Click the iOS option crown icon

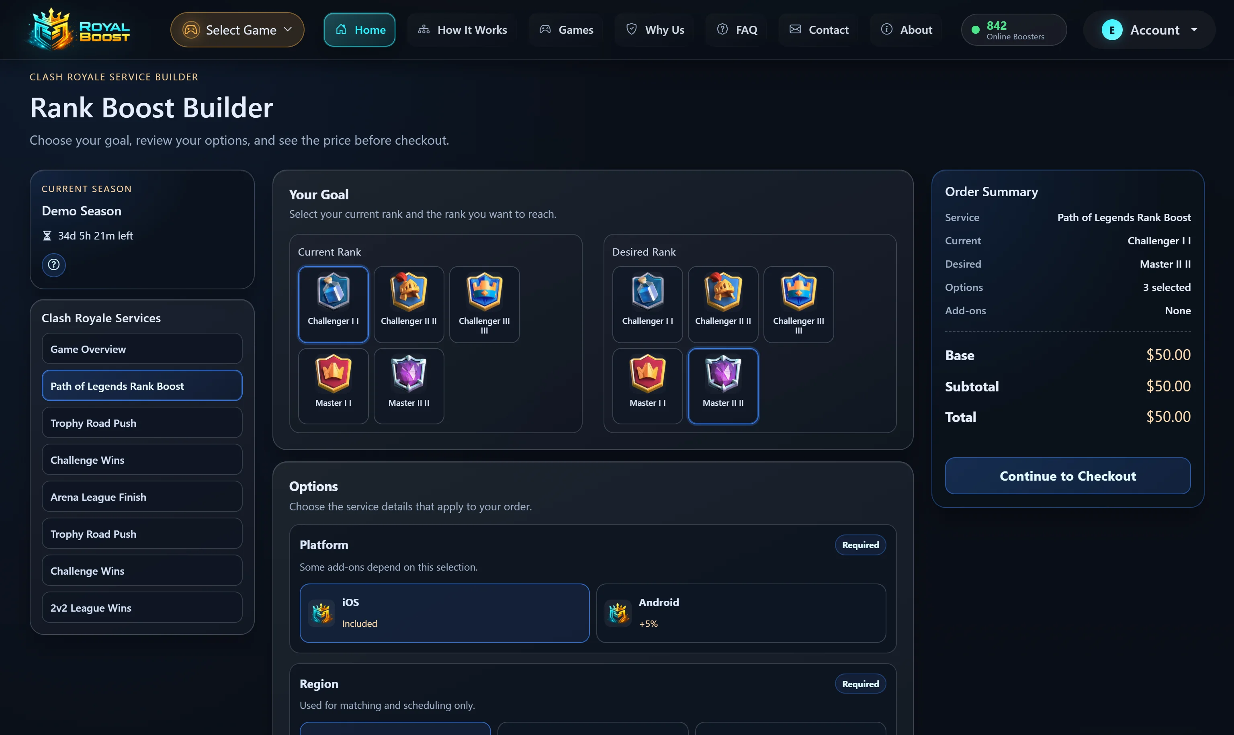(x=321, y=613)
